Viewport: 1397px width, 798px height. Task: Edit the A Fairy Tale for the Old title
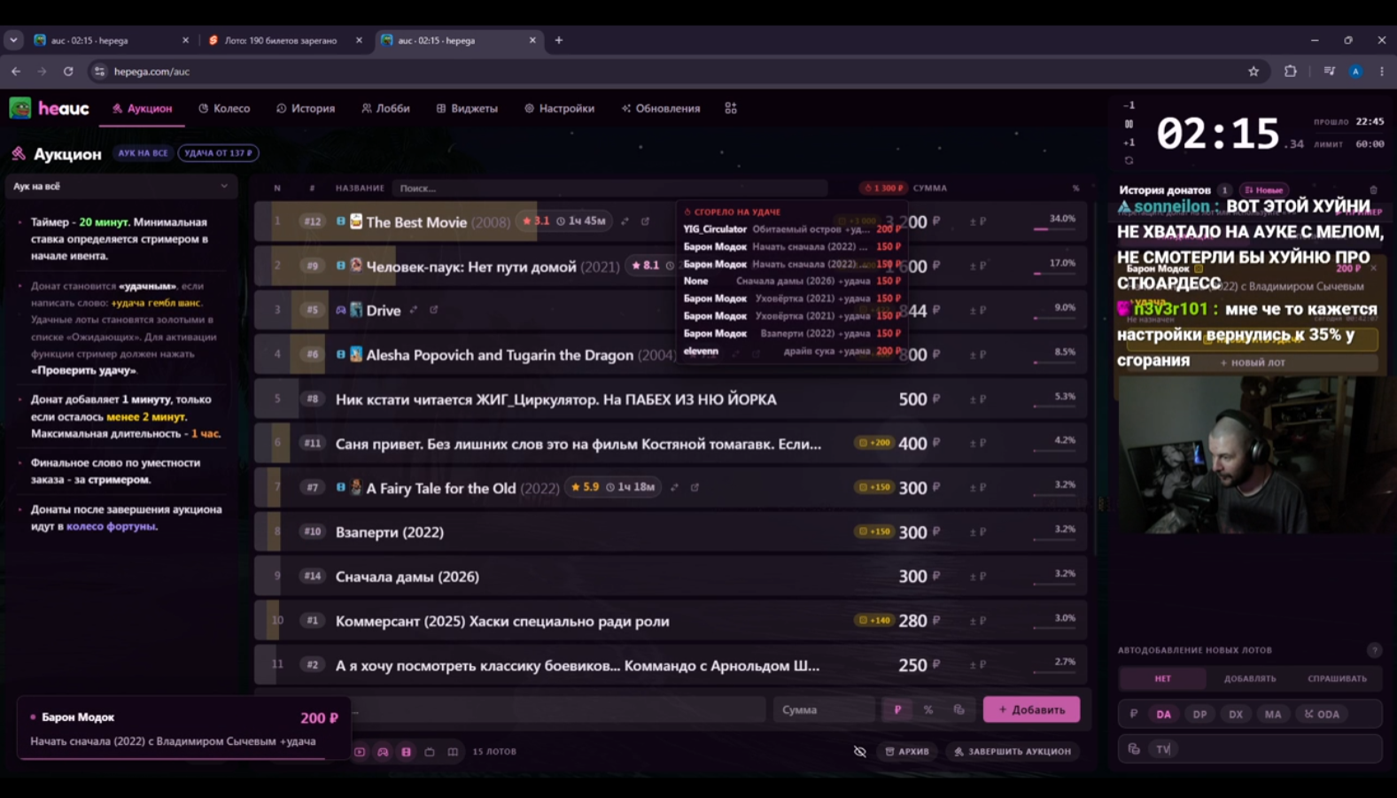(x=674, y=487)
